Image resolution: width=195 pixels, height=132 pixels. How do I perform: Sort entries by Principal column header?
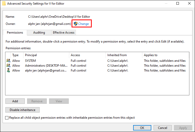(x=46, y=55)
